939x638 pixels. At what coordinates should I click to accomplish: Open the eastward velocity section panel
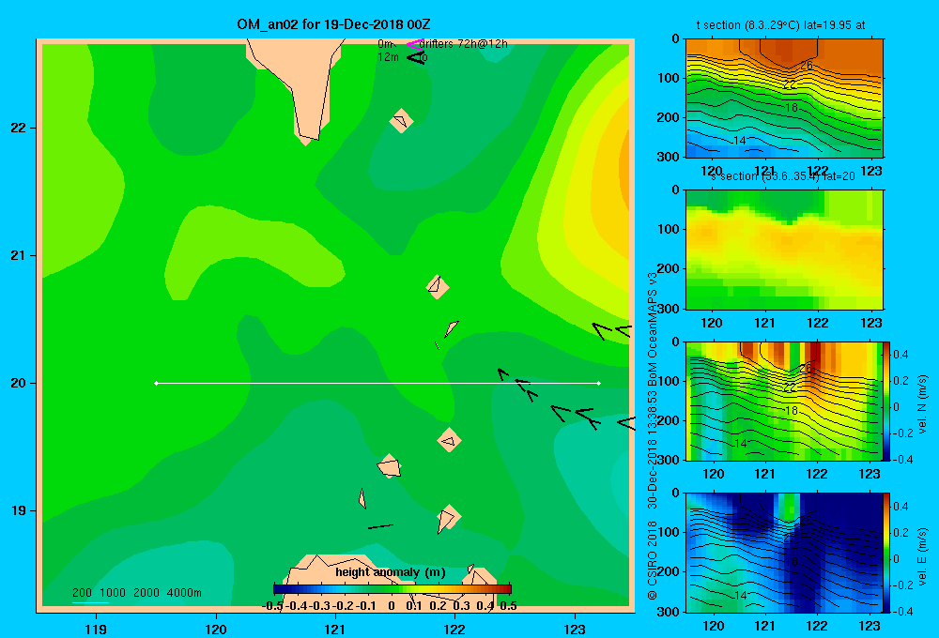click(783, 553)
